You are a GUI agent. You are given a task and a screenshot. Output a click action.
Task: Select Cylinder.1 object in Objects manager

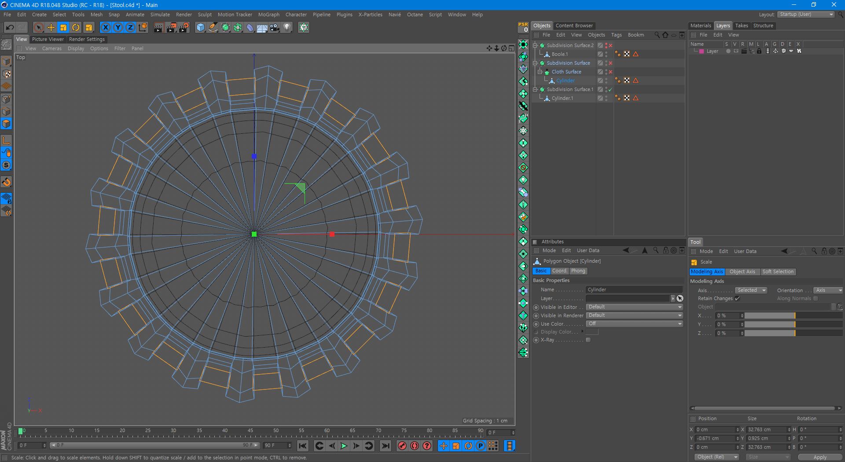coord(562,98)
